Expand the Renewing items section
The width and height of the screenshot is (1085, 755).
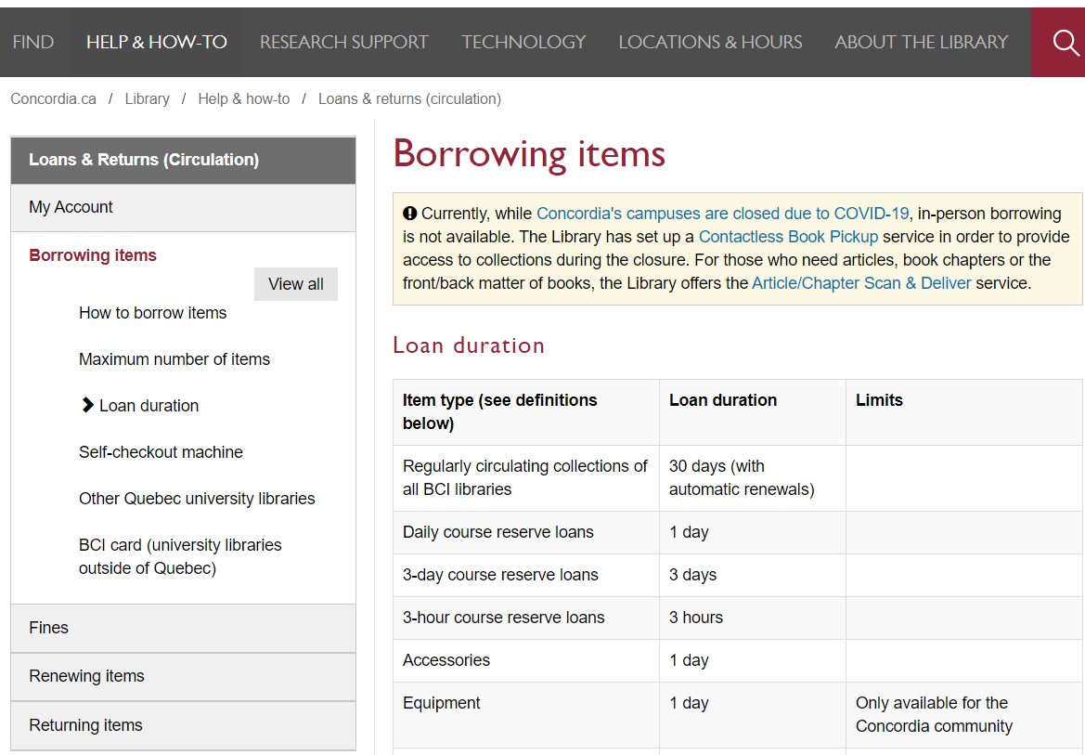pyautogui.click(x=184, y=677)
